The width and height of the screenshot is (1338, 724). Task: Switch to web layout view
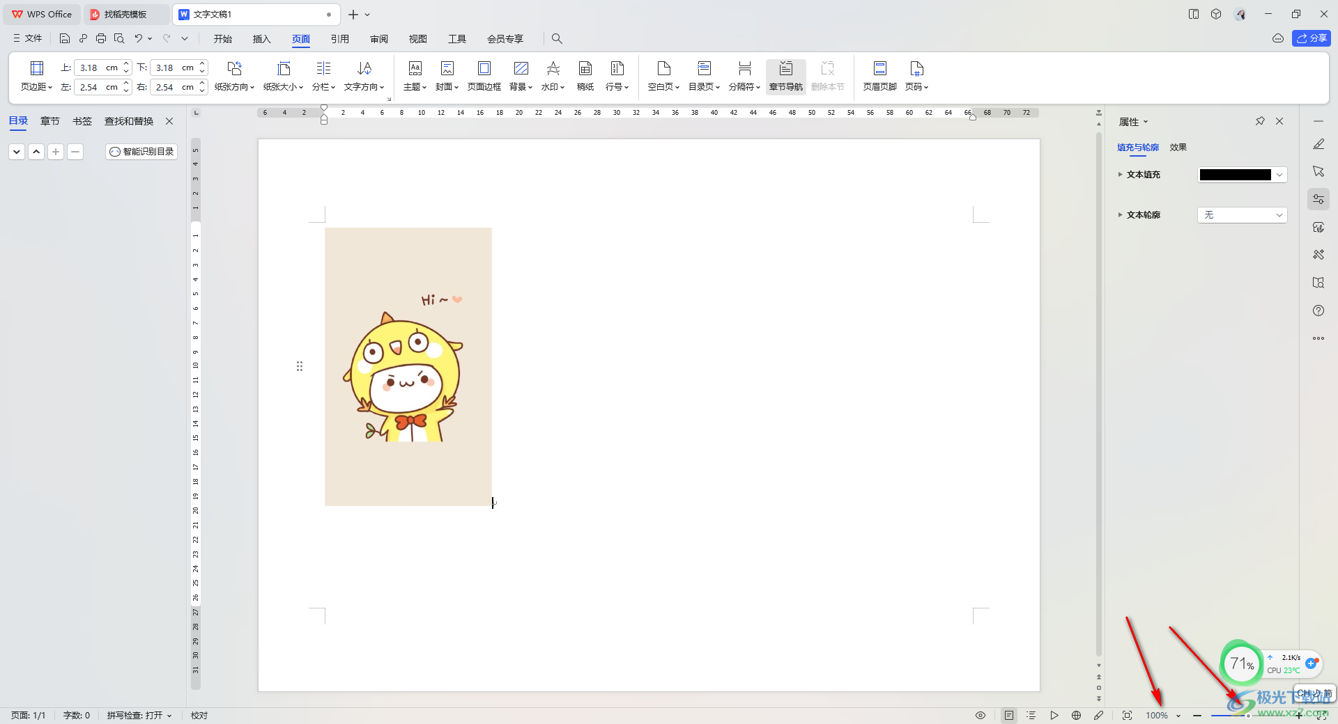click(x=1076, y=715)
